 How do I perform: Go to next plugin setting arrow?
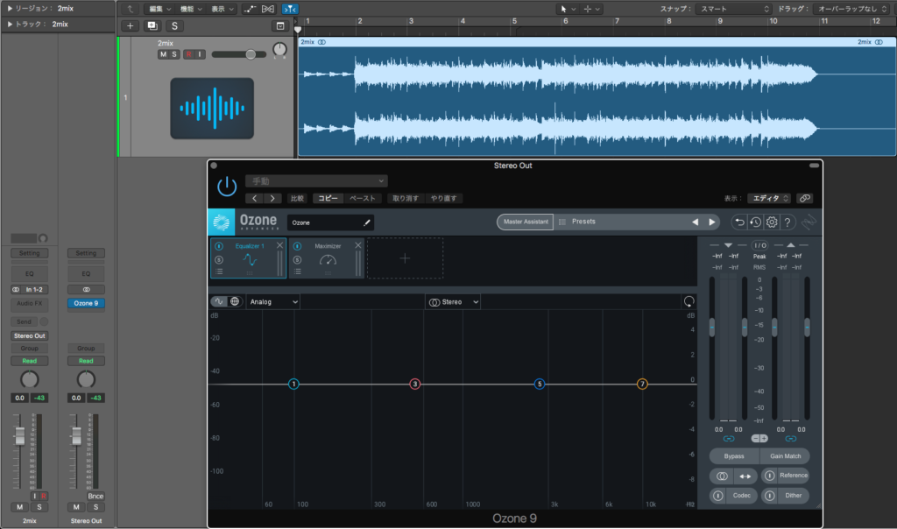coord(272,199)
